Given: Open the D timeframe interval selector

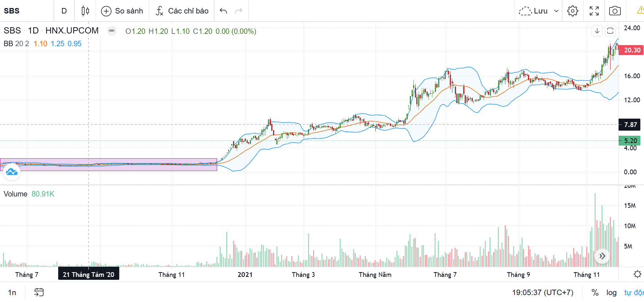Looking at the screenshot, I should tap(64, 11).
